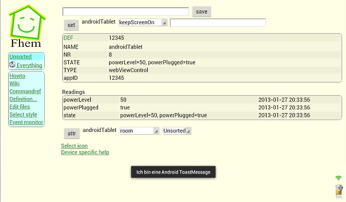Click the Fhem house logo
The height and width of the screenshot is (202, 346).
pyautogui.click(x=27, y=26)
